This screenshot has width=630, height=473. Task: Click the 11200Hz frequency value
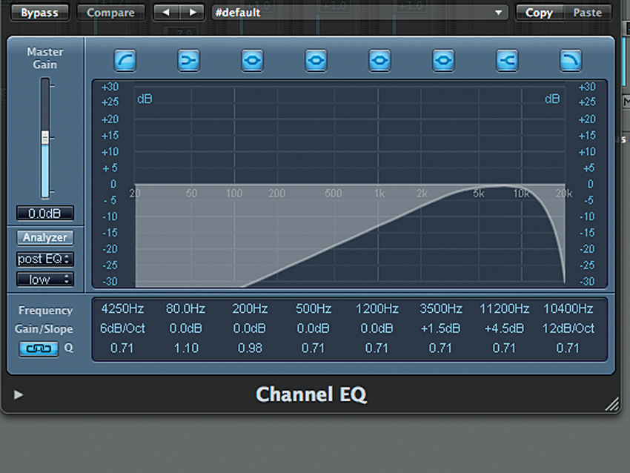click(x=504, y=308)
